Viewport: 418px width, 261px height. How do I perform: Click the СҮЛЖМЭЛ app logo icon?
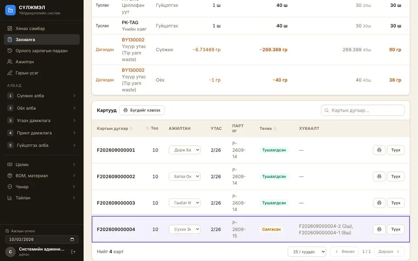(x=10, y=10)
